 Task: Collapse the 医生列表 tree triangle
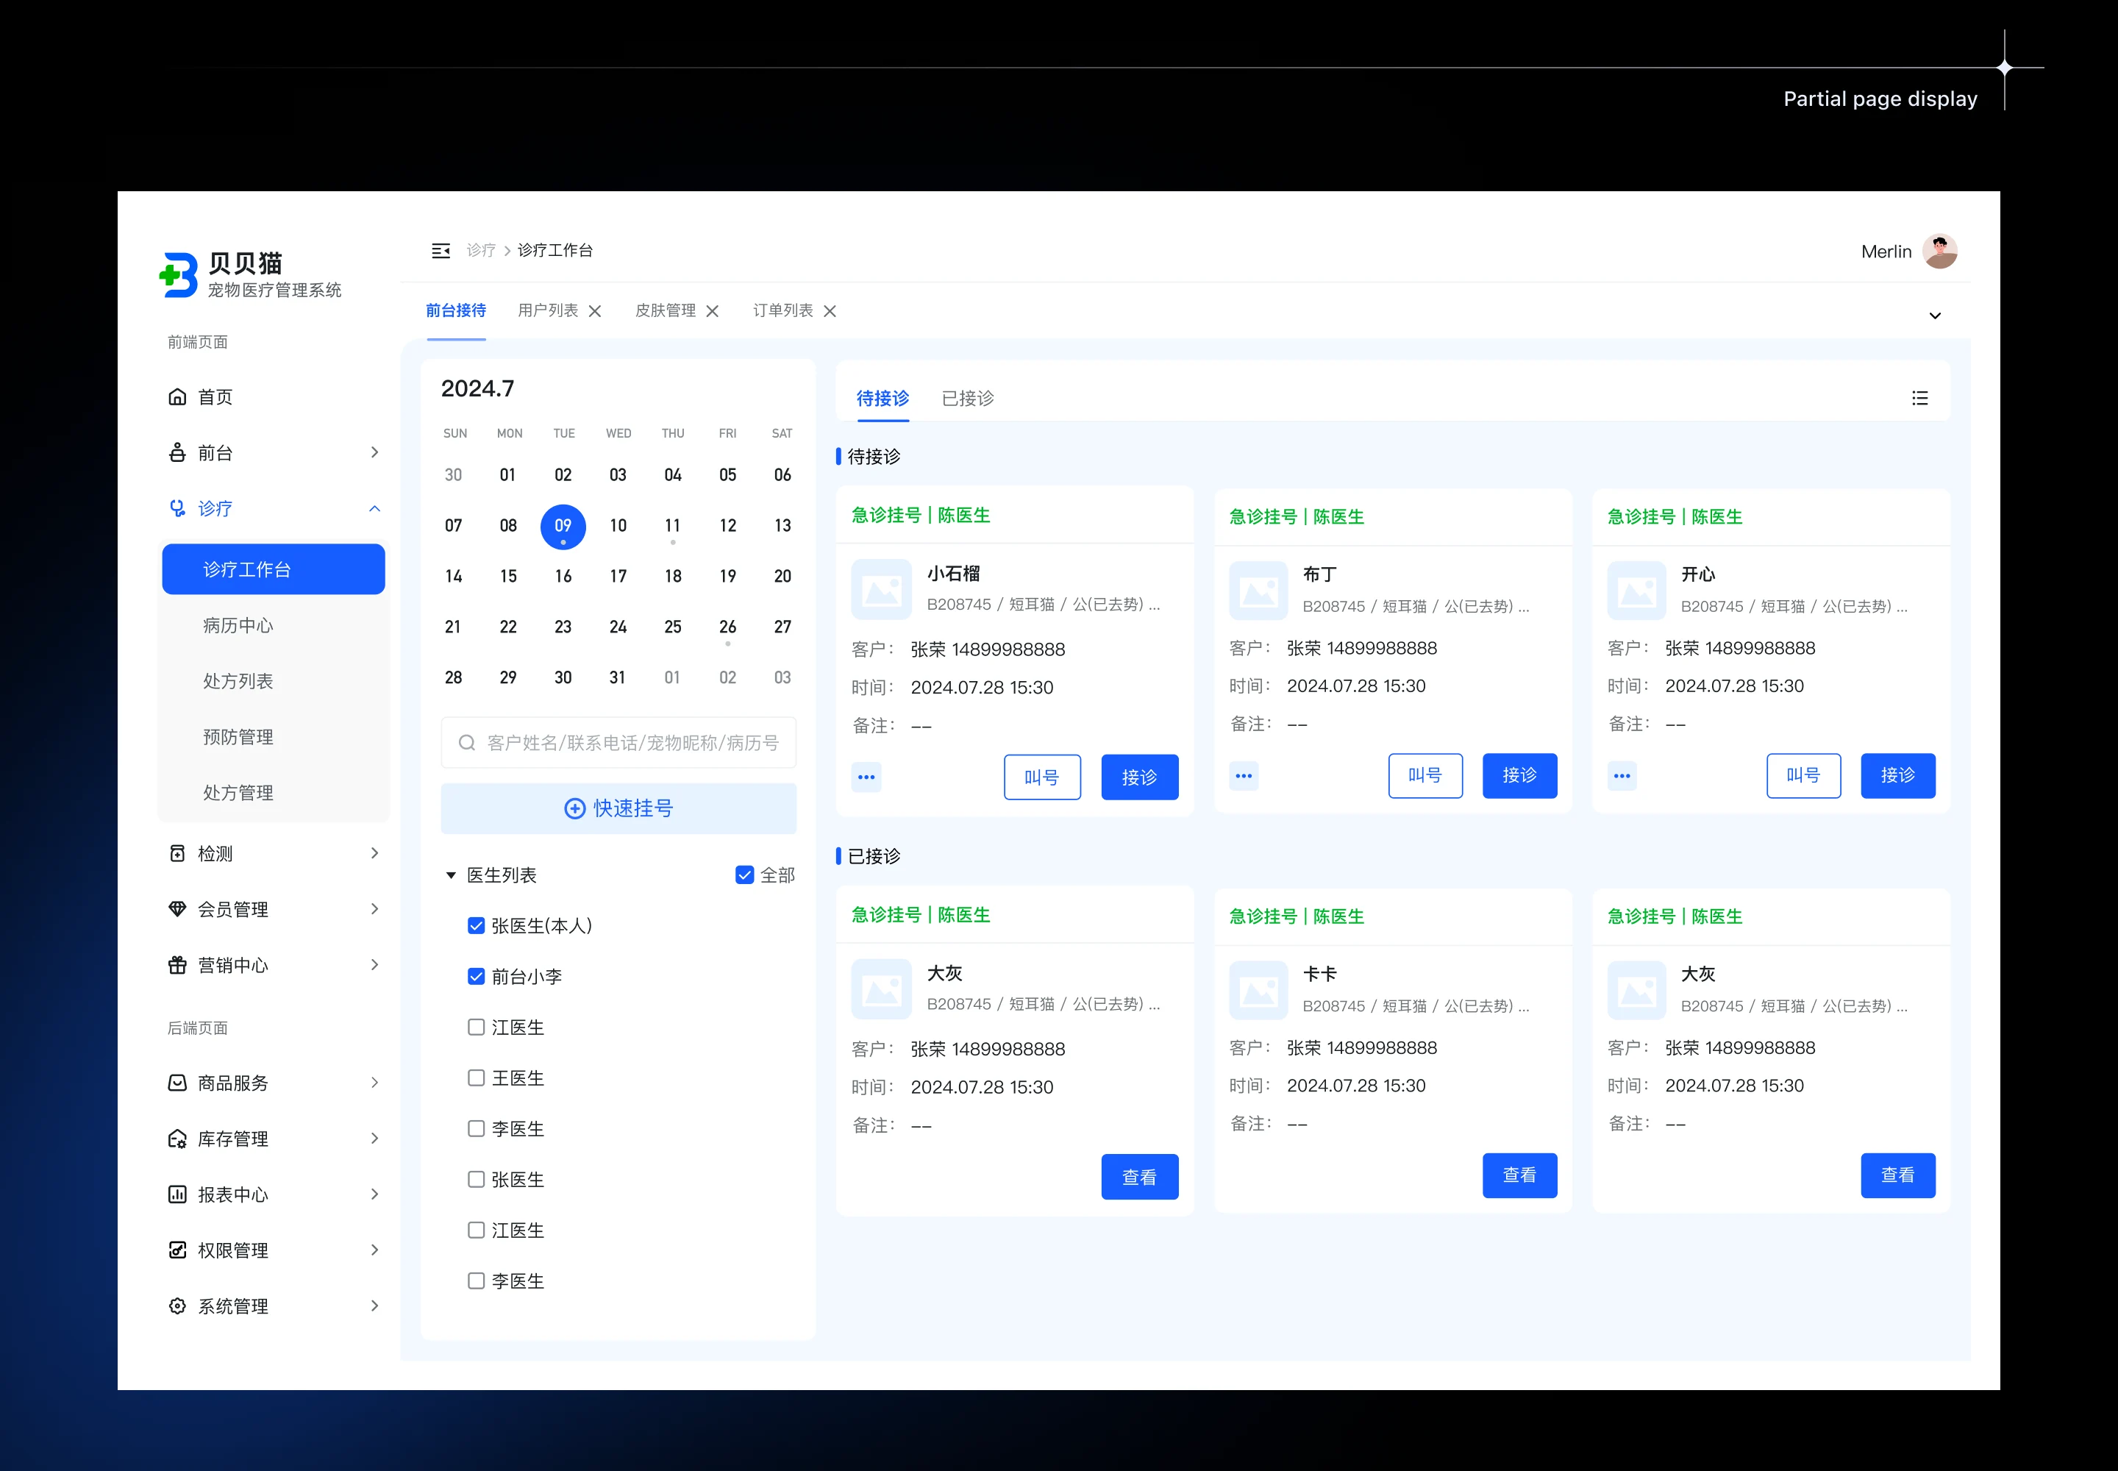click(x=451, y=875)
